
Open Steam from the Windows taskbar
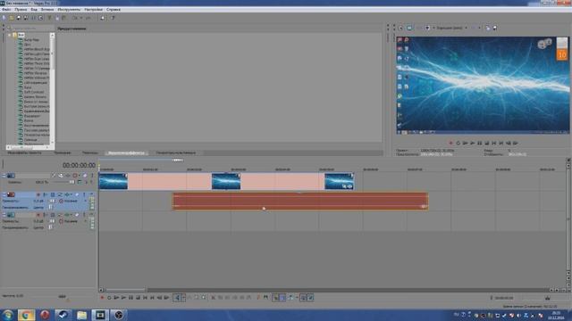tap(63, 315)
